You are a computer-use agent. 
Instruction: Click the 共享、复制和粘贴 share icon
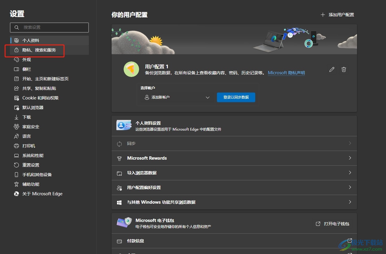[x=16, y=88]
